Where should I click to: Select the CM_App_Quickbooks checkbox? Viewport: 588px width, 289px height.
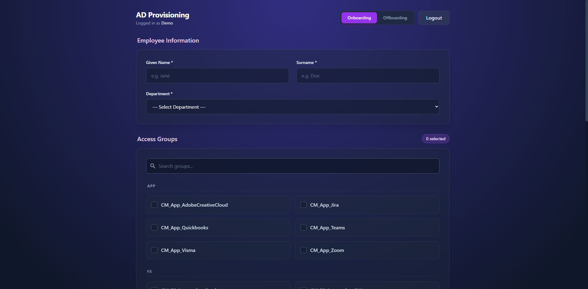tap(154, 227)
